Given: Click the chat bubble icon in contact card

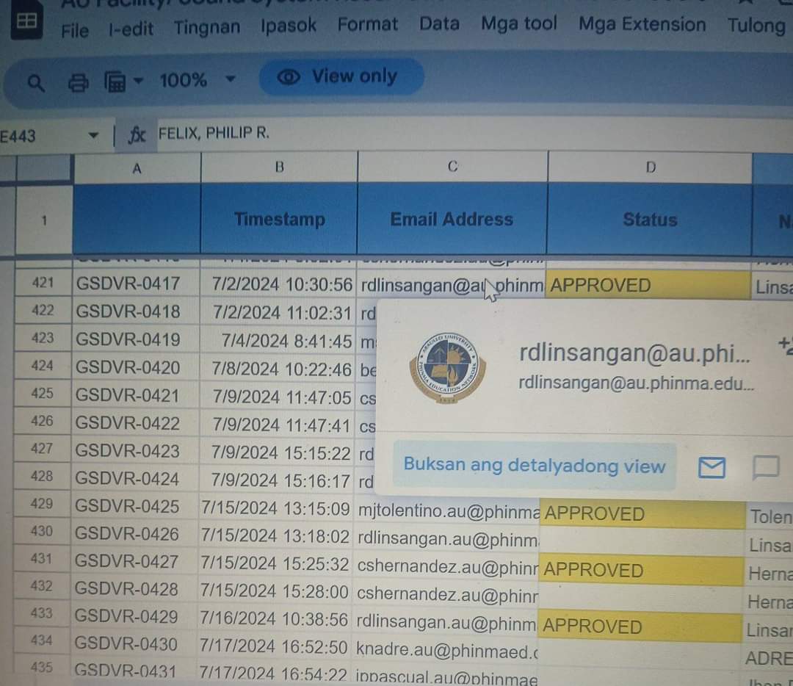Looking at the screenshot, I should point(765,467).
